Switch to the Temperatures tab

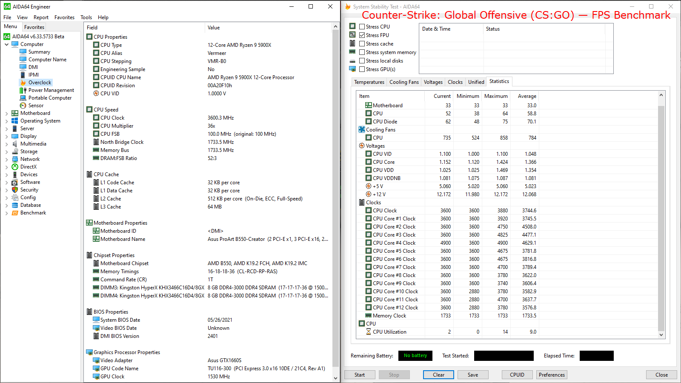369,82
